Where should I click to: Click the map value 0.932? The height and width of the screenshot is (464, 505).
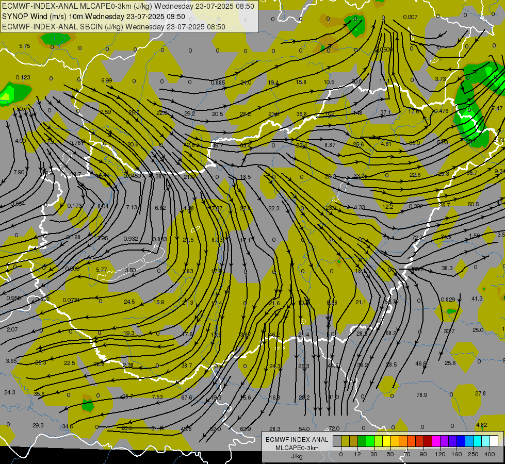tap(131, 239)
